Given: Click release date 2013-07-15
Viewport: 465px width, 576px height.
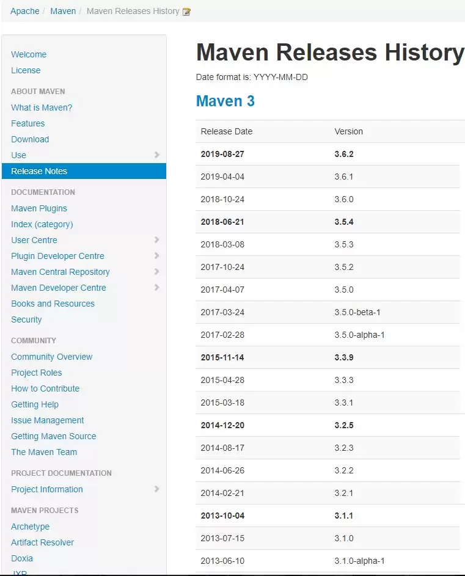Looking at the screenshot, I should click(222, 538).
